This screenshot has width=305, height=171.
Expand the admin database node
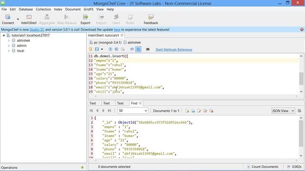(9, 46)
